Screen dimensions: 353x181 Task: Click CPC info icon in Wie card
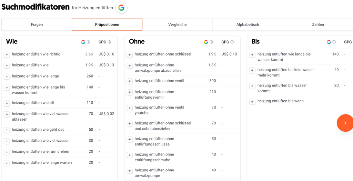109,42
